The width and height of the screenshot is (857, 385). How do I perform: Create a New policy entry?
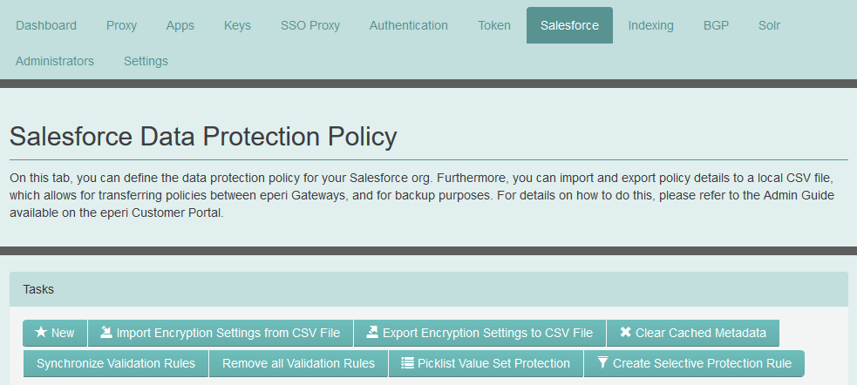coord(55,333)
